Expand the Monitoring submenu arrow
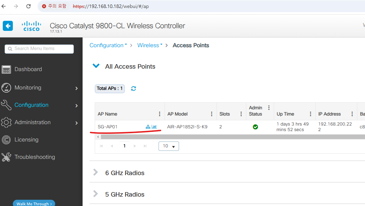The width and height of the screenshot is (365, 206). [x=77, y=88]
